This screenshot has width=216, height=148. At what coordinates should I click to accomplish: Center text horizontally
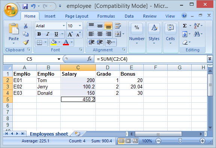[100, 34]
